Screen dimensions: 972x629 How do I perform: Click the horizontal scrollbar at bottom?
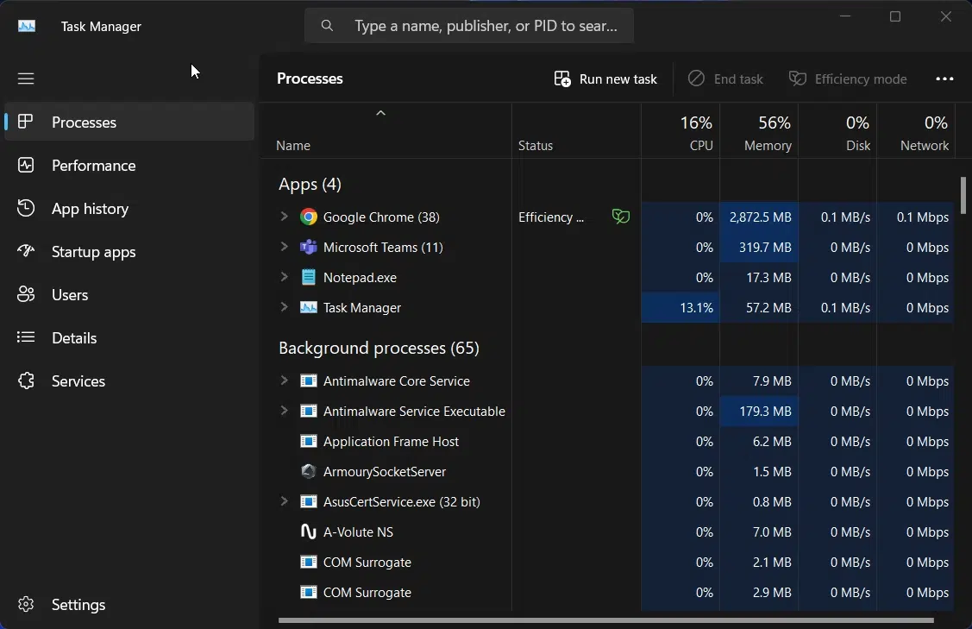(605, 620)
